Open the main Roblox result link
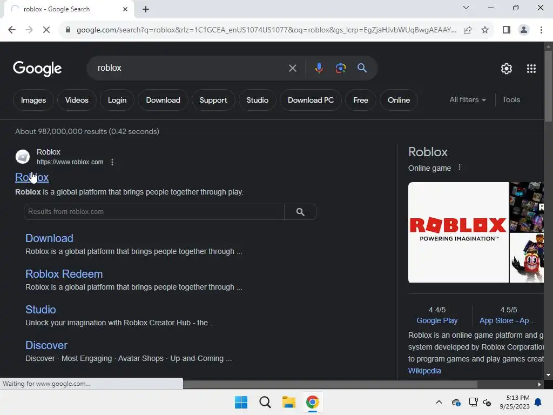 32,177
